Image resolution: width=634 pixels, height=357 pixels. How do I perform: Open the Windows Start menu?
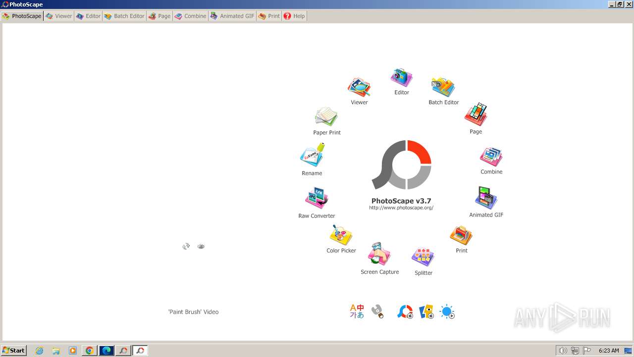pos(14,351)
